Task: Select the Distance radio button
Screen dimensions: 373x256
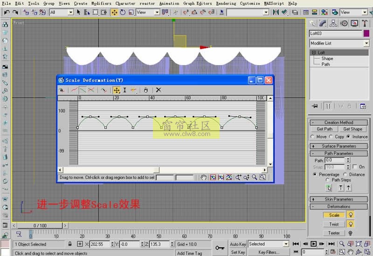Action: [345, 174]
